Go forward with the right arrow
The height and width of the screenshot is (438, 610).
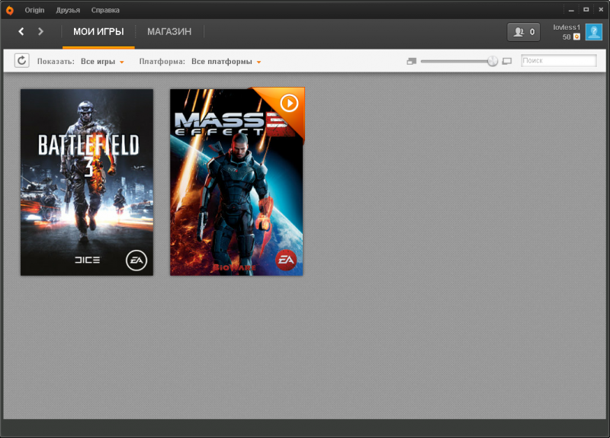click(40, 31)
